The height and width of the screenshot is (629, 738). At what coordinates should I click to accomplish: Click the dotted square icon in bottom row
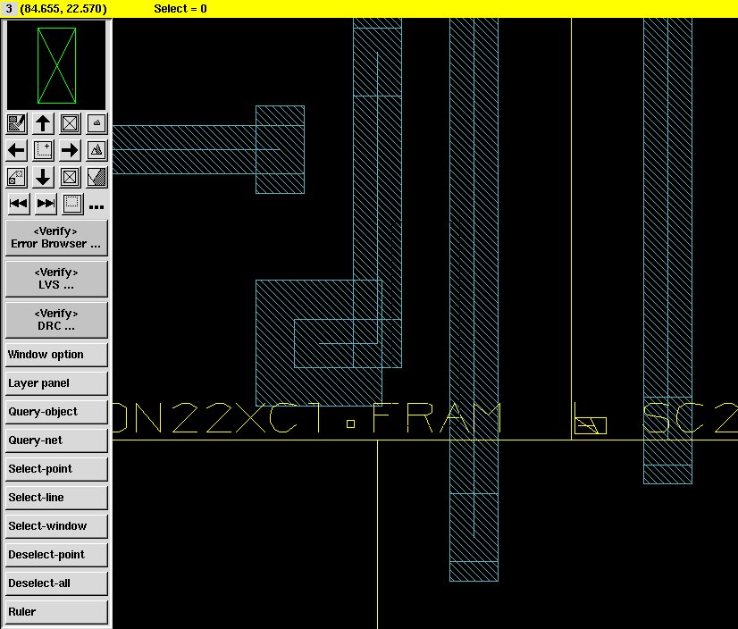point(72,204)
